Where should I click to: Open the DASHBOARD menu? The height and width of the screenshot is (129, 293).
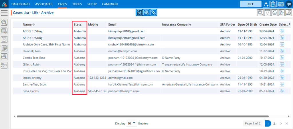coord(20,4)
